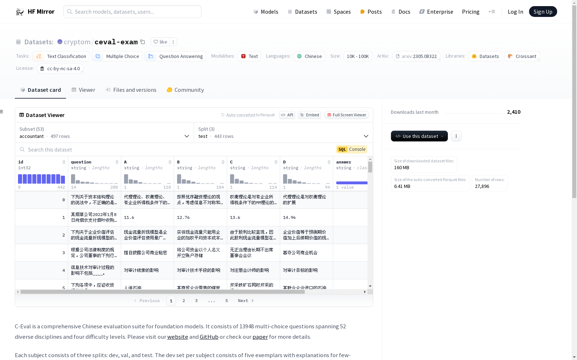Screen dimensions: 577x360
Task: Click the Log In link
Action: pyautogui.click(x=515, y=12)
